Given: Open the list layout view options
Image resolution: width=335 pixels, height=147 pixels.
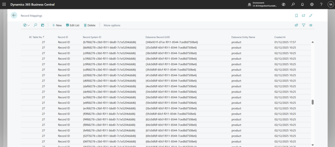Looking at the screenshot, I should pyautogui.click(x=311, y=25).
